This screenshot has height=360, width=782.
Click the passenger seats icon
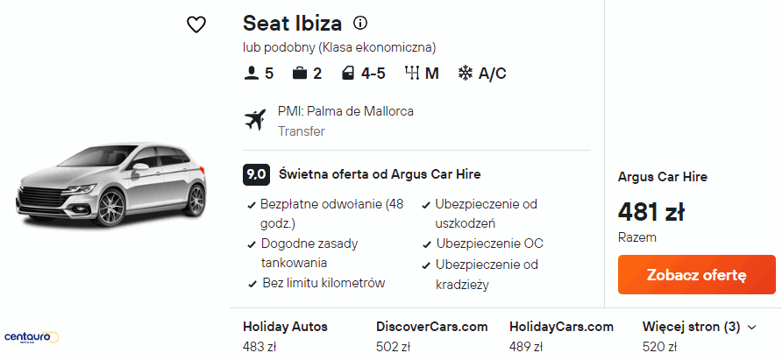pyautogui.click(x=251, y=74)
